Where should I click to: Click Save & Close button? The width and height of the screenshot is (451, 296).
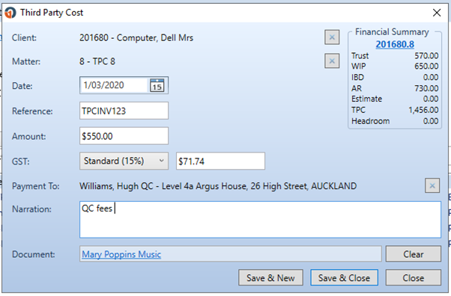pos(344,277)
